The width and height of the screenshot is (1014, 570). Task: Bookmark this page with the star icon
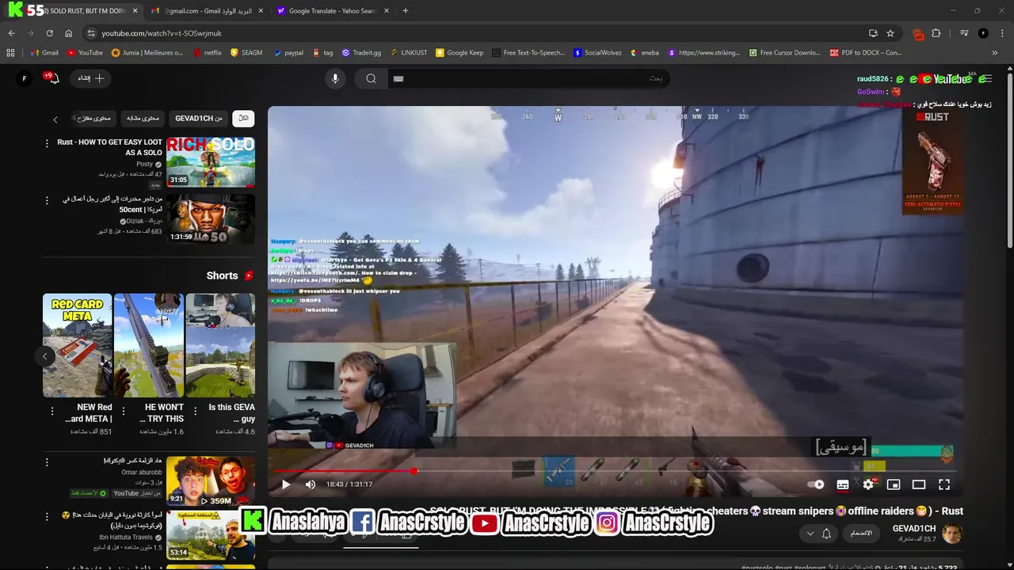[x=890, y=33]
